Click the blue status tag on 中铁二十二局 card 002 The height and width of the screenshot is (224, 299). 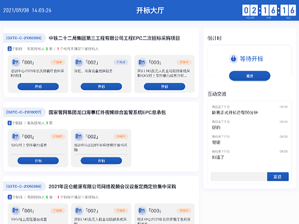coord(121,62)
